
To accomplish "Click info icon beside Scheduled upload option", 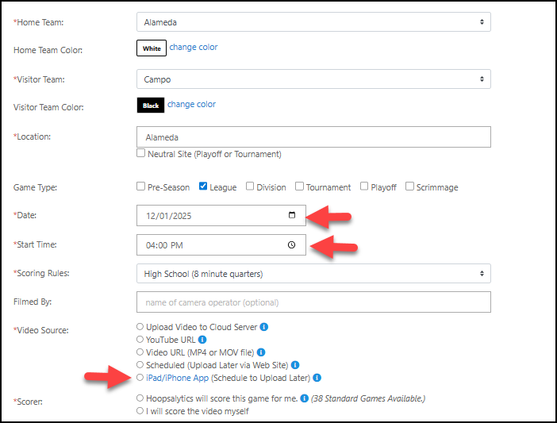I will pos(294,364).
